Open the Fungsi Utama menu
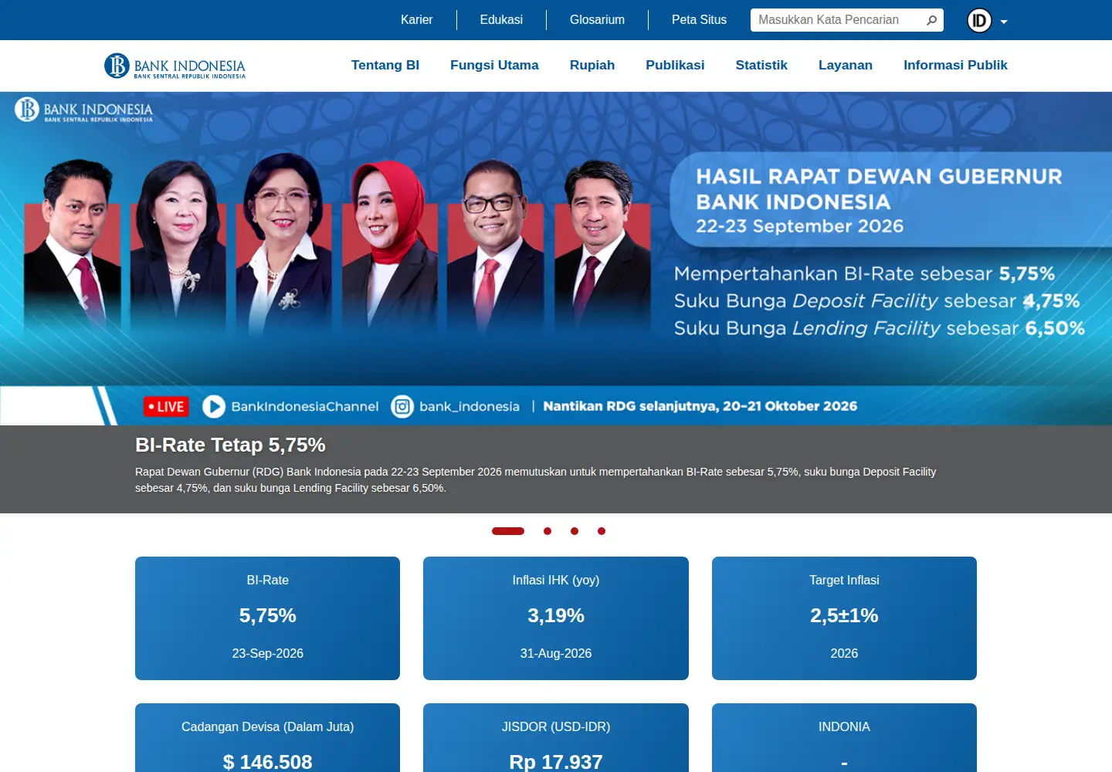1112x772 pixels. coord(494,66)
